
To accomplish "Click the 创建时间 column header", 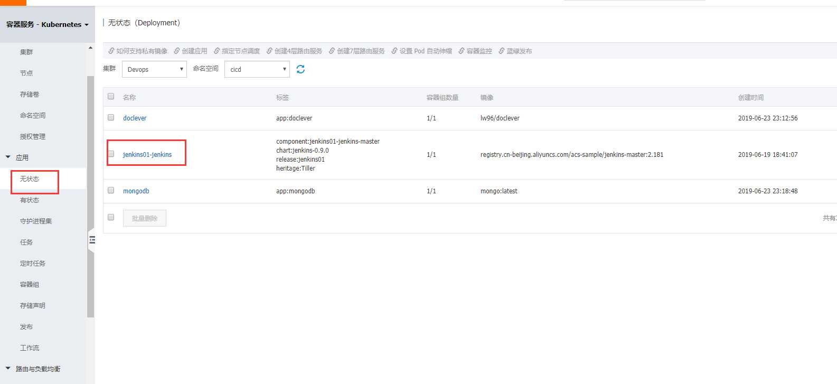I will [751, 97].
